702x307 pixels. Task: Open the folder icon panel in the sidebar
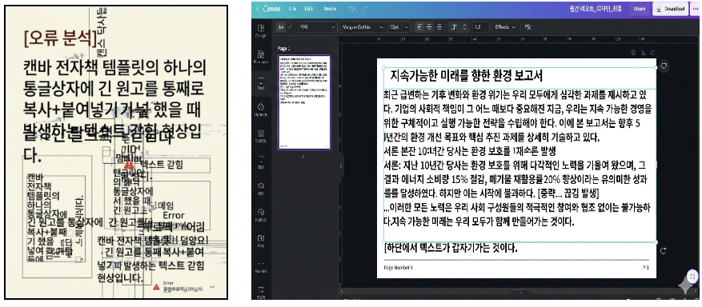[261, 241]
